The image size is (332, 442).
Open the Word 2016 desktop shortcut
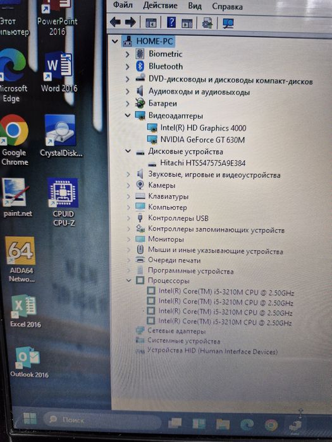point(59,73)
